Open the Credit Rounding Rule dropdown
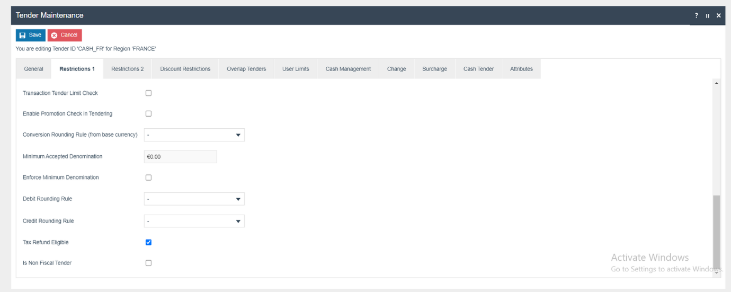 194,221
